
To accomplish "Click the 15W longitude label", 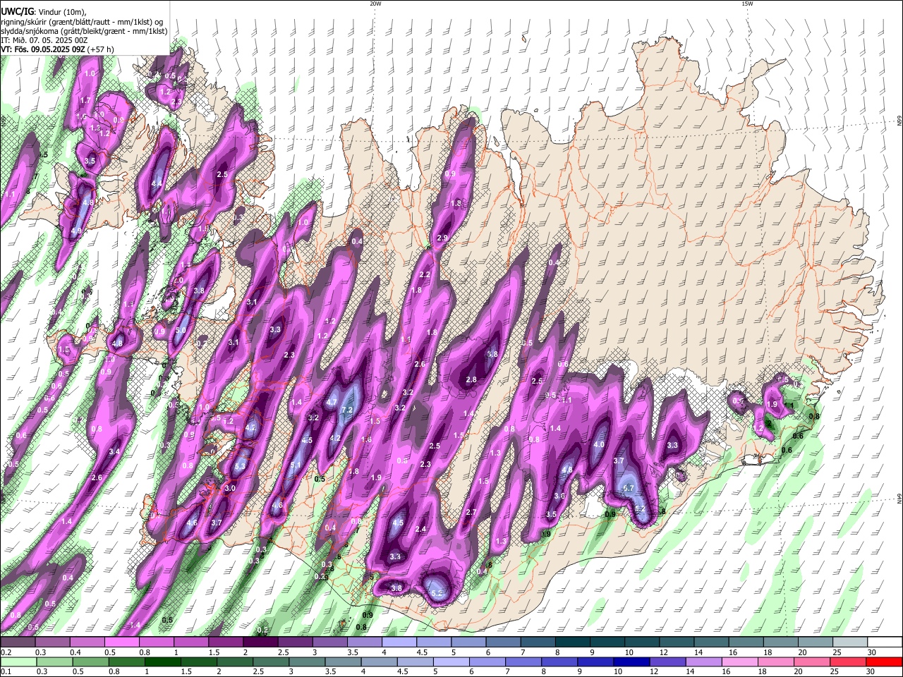I will pos(746,4).
